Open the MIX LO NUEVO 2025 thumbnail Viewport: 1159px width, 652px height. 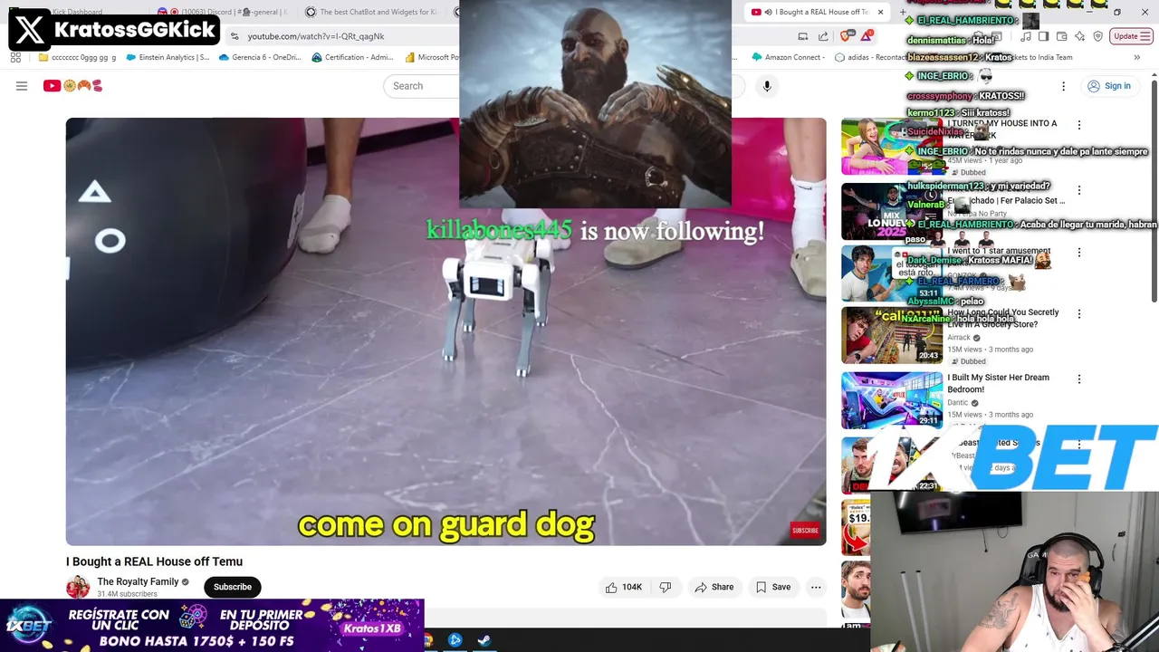[x=892, y=212]
